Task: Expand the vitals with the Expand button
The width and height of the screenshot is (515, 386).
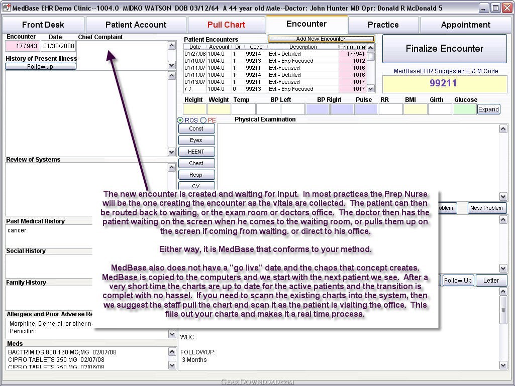Action: pyautogui.click(x=488, y=109)
